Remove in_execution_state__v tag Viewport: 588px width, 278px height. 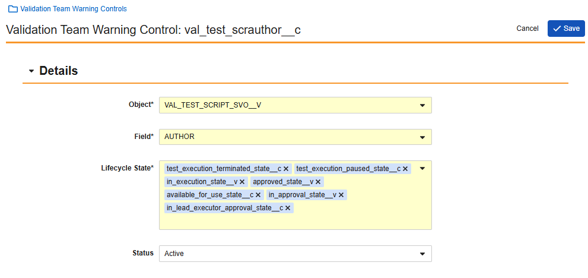tap(243, 182)
